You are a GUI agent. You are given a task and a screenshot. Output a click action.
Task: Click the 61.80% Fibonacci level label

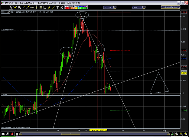pyautogui.click(x=8, y=30)
